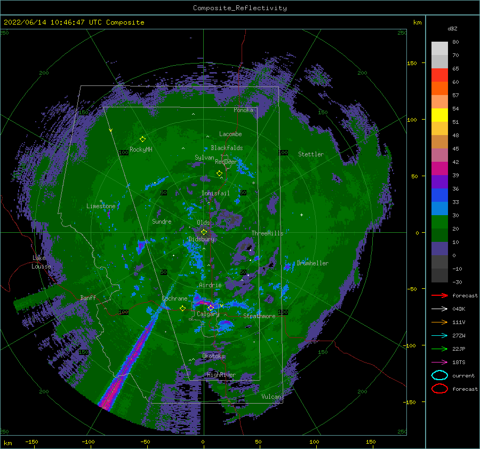Click the RedDeer city label

pyautogui.click(x=226, y=162)
